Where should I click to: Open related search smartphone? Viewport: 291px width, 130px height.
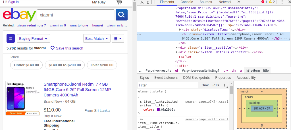click(79, 25)
